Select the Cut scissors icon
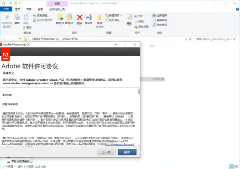 (24, 28)
